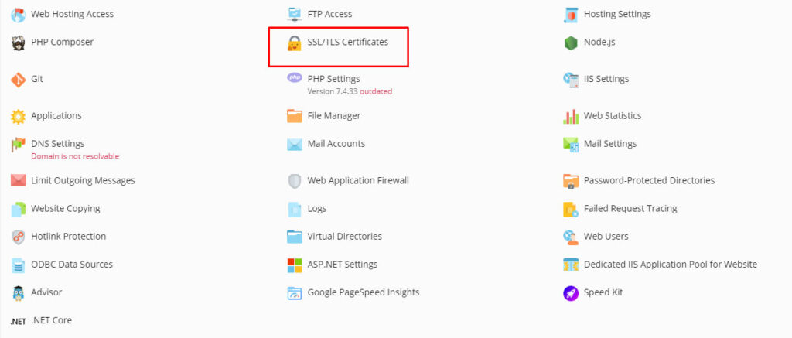Open Hosting Settings link
This screenshot has height=338, width=792.
[616, 14]
